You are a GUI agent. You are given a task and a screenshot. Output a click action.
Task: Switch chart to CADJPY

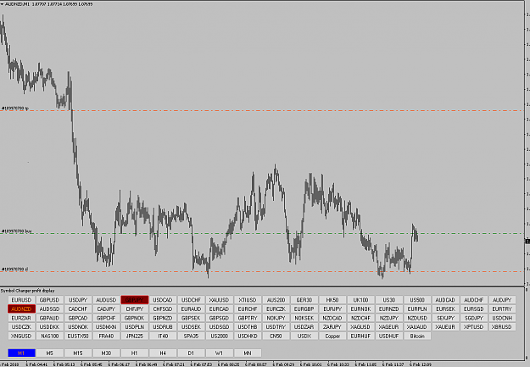(106, 309)
